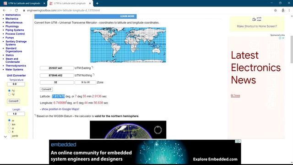Choose the in length unit radio
The image size is (293, 165).
point(9,128)
